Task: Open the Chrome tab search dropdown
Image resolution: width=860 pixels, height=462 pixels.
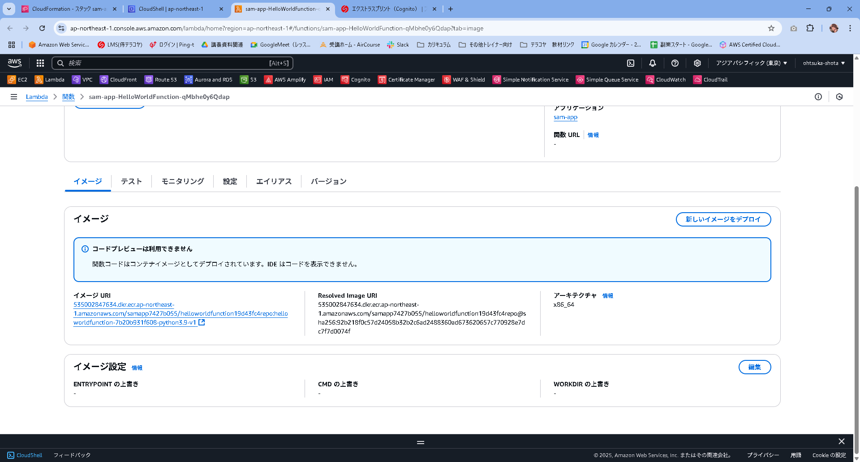Action: tap(9, 9)
